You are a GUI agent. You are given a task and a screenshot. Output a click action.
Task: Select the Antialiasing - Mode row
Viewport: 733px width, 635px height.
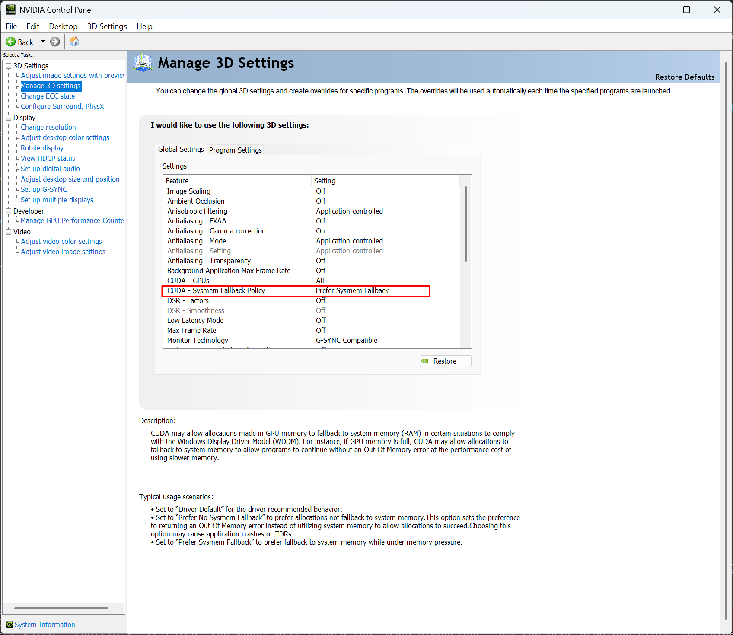coord(311,241)
